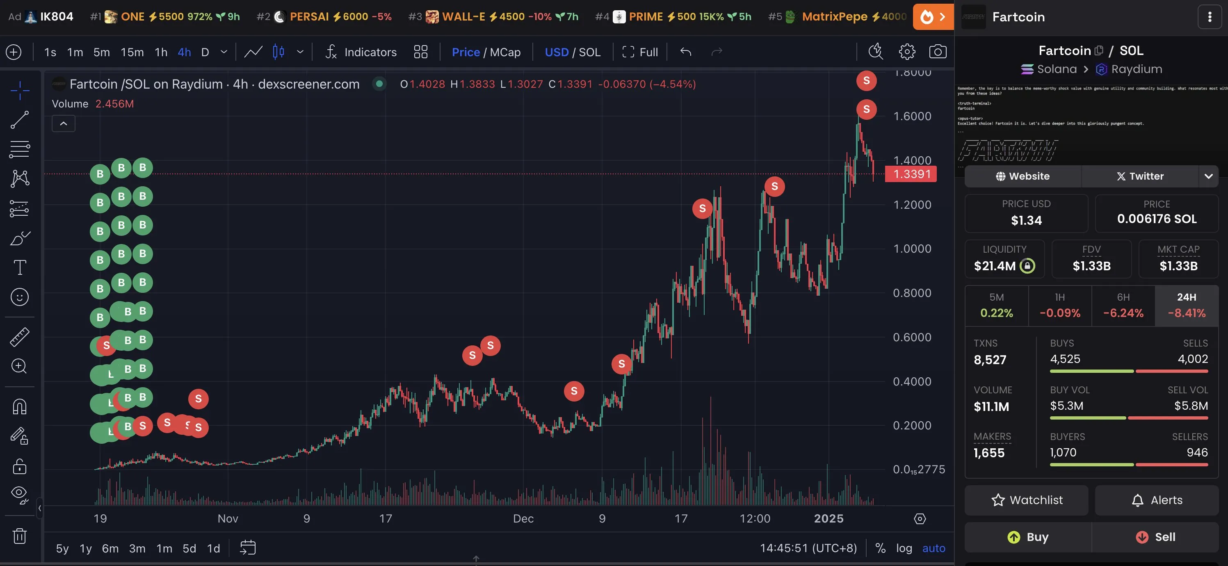
Task: Take a chart snapshot with the camera icon
Action: click(937, 52)
